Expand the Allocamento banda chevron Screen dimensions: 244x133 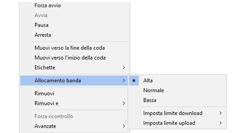[x=124, y=81]
